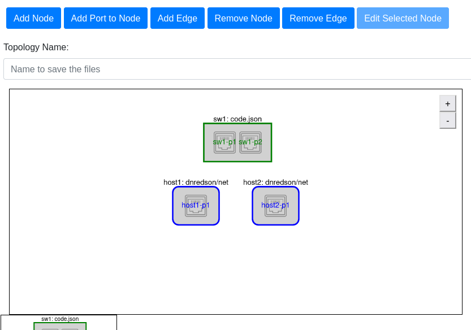Click the minimap preview thumbnail
Viewport: 471px width, 330px height.
pyautogui.click(x=59, y=323)
